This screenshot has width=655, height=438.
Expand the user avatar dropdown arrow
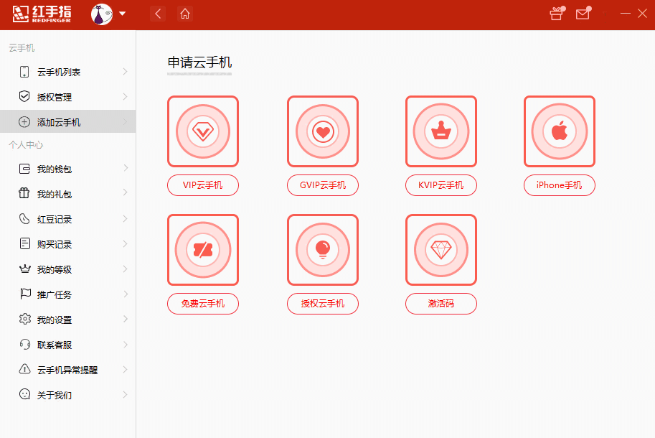coord(122,13)
